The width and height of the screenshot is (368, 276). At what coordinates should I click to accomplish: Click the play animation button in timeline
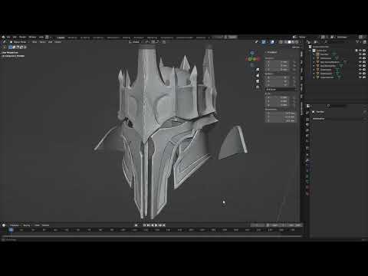coord(156,225)
